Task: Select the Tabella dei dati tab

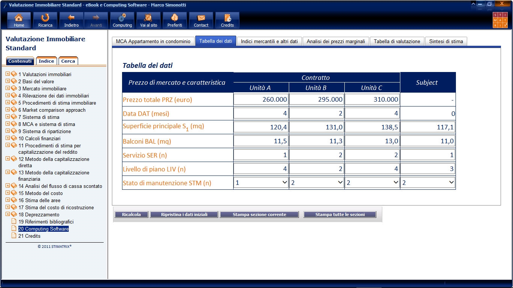Action: [x=216, y=41]
